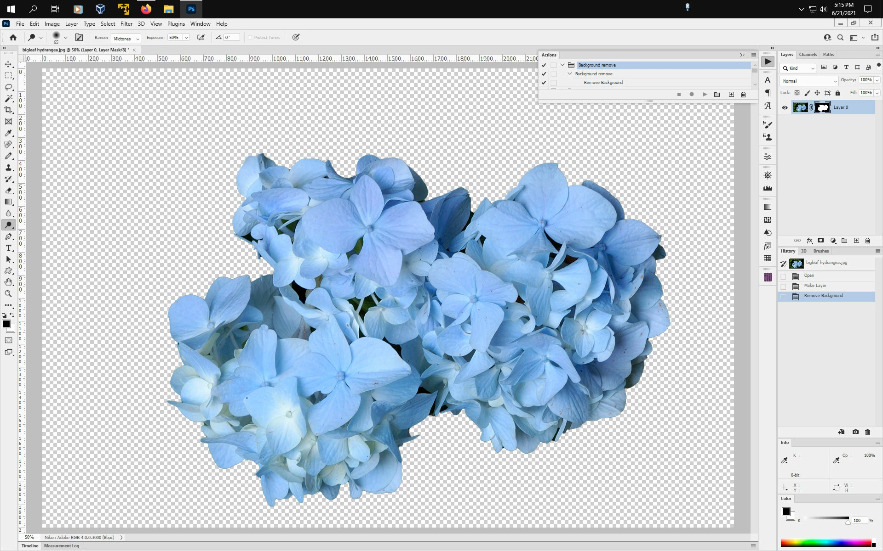Toggle checkmark for Remove Background action

(x=544, y=83)
